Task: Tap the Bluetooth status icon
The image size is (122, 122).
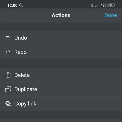Action: (x=92, y=5)
